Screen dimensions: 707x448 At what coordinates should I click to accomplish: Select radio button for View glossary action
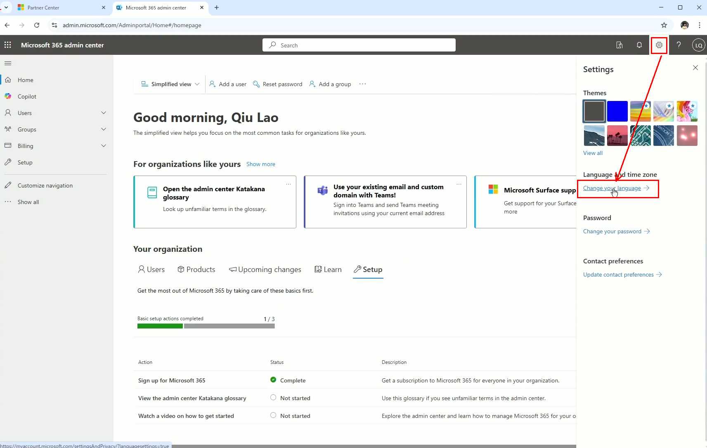(x=273, y=398)
